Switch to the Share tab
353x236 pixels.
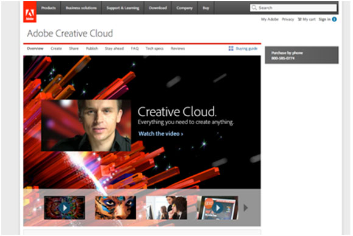click(74, 49)
